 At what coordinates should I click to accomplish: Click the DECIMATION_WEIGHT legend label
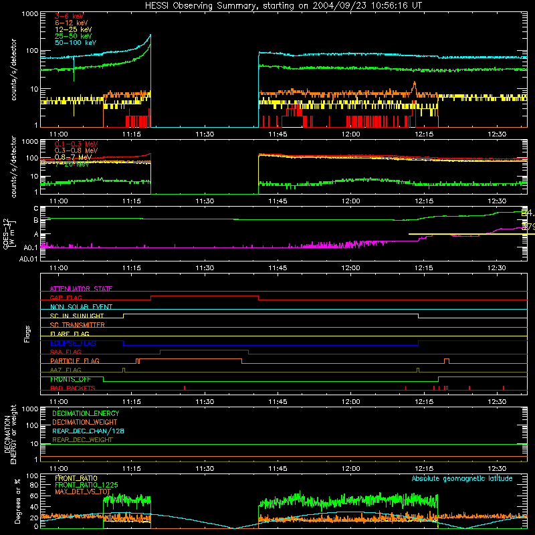[85, 422]
